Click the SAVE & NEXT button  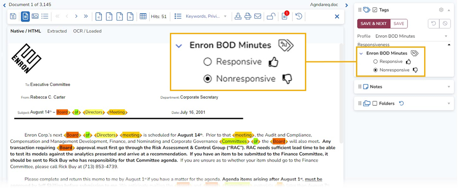(374, 23)
